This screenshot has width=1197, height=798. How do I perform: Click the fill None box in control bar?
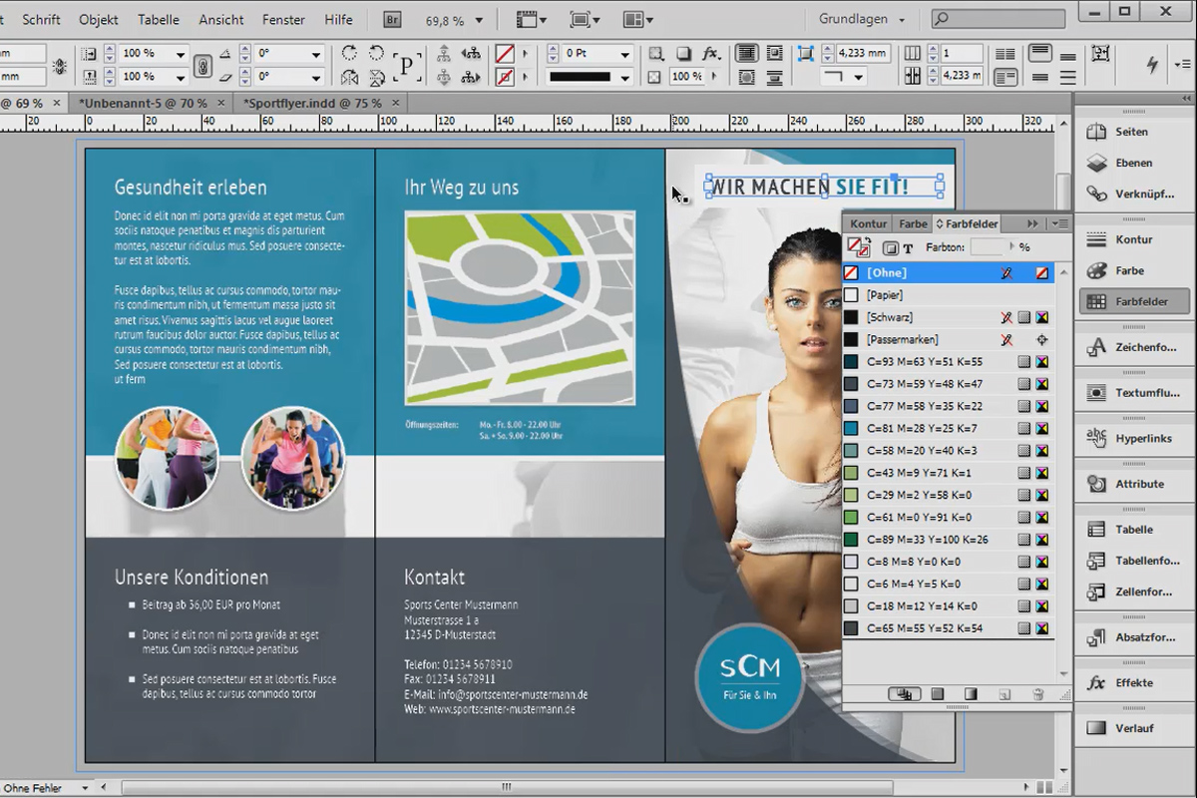506,54
